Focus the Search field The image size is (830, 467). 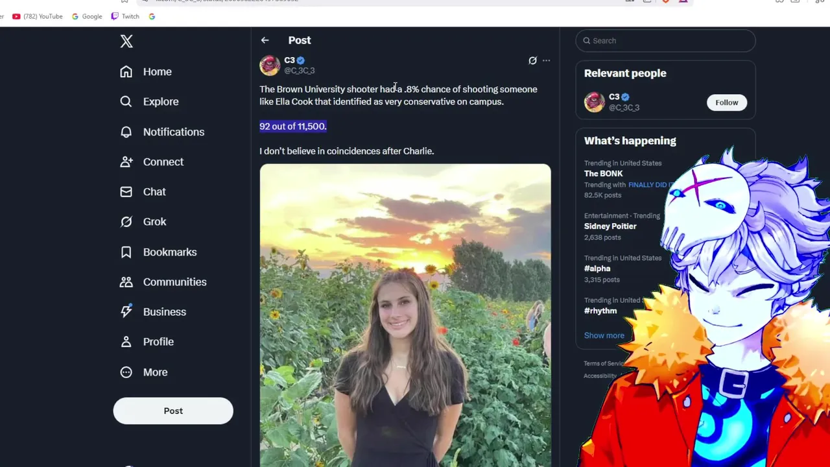point(665,40)
